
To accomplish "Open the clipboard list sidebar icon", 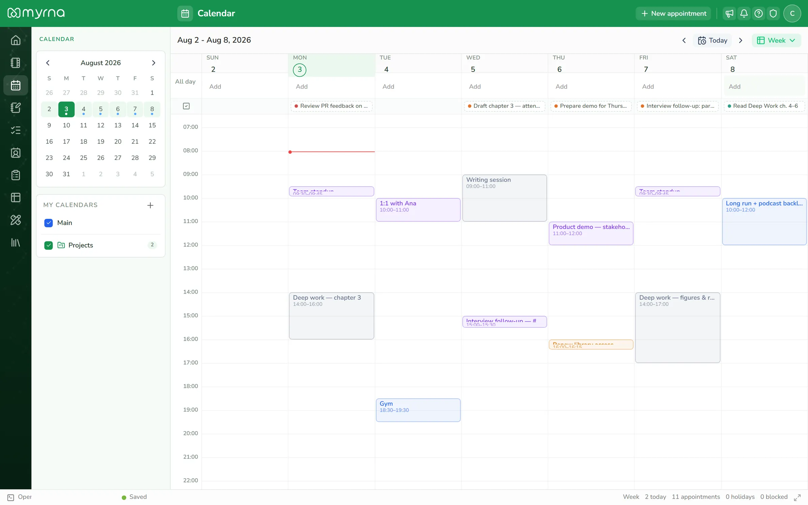I will click(15, 175).
